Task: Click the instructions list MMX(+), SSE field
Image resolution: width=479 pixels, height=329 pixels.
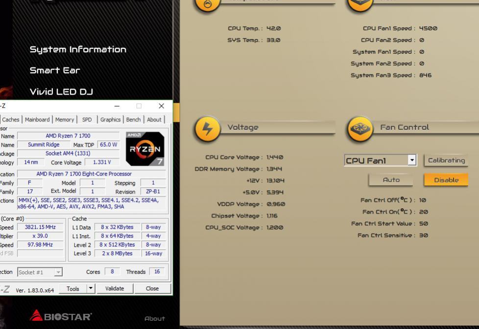Action: 91,203
